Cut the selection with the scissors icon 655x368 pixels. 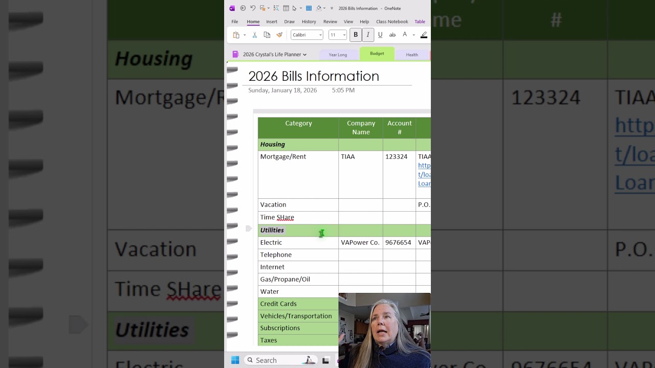(254, 35)
